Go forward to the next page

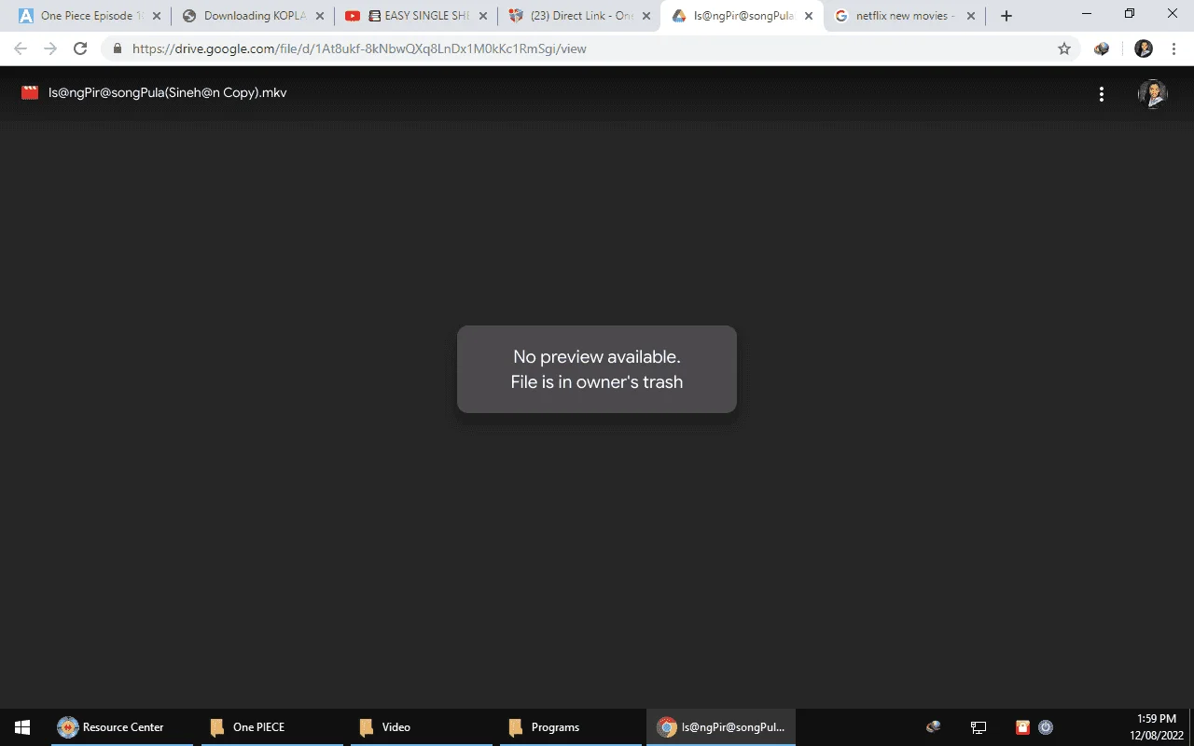(50, 48)
